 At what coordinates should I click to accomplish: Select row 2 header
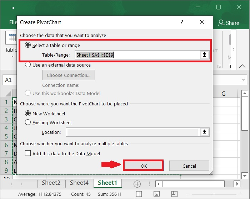pos(6,111)
